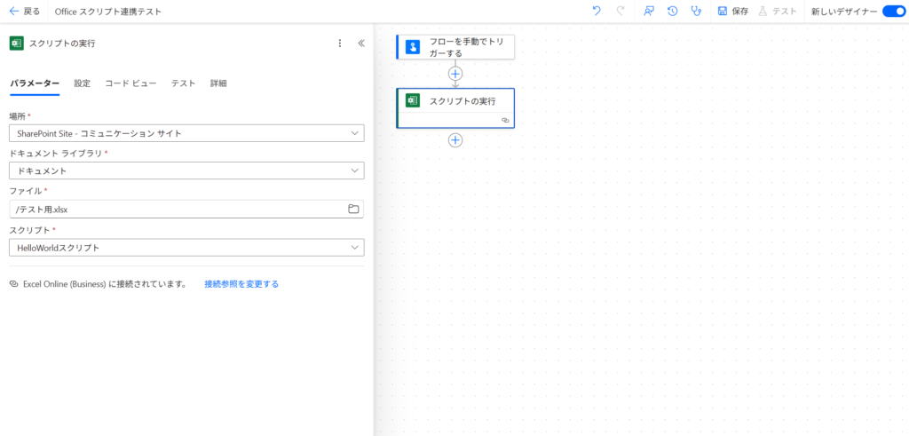The image size is (909, 436).
Task: Select the フローを手動でトリガーする trigger card
Action: (455, 47)
